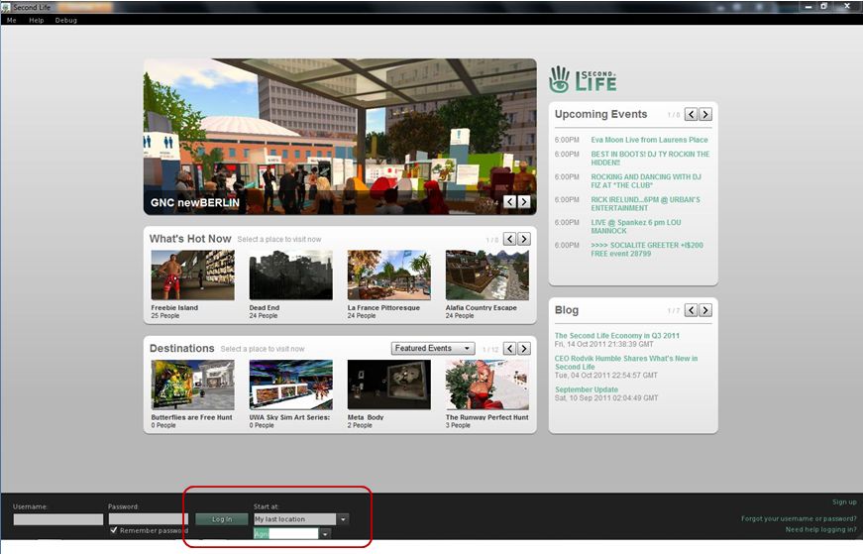Open the Eva Moon Live event link

point(649,140)
